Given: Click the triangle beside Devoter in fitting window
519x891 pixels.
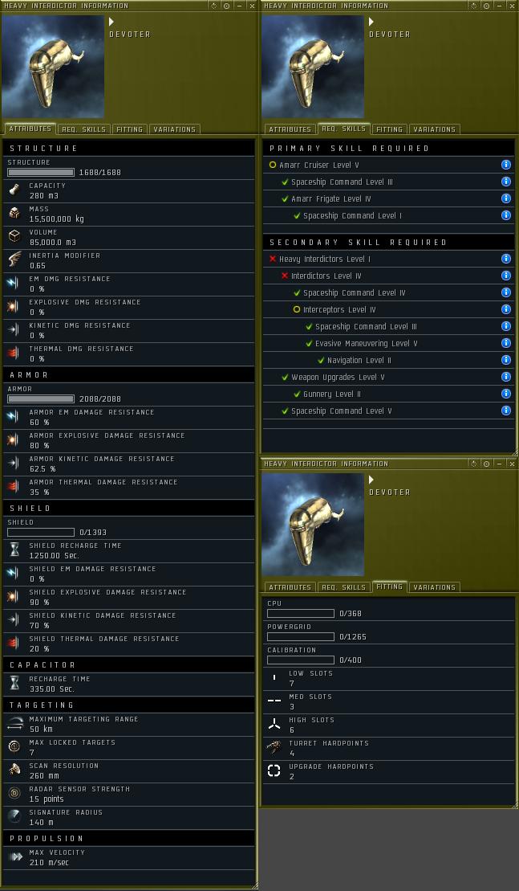Looking at the screenshot, I should 371,480.
